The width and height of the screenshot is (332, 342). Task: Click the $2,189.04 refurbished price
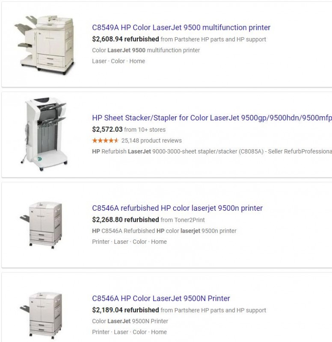click(125, 310)
